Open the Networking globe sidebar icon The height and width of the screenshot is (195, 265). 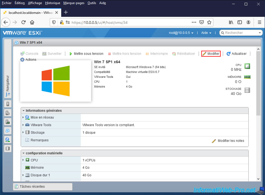pos(8,140)
